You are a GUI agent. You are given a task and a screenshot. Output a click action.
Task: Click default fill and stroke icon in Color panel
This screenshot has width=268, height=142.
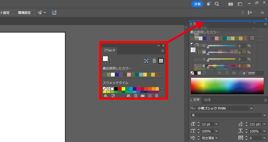(x=192, y=44)
